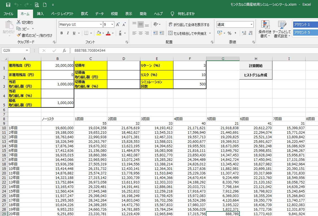This screenshot has width=318, height=216.
Task: Apply percent style with % icon
Action: point(229,33)
